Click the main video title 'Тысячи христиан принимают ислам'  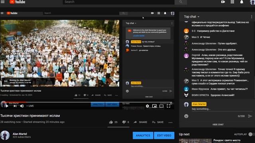pyautogui.click(x=30, y=116)
